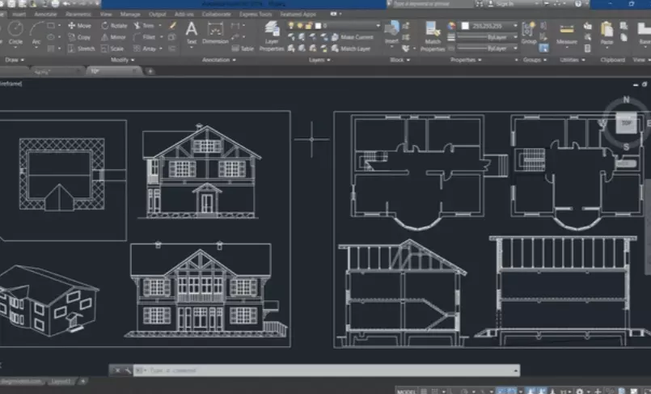The width and height of the screenshot is (651, 394).
Task: Activate the Copy command
Action: [79, 37]
